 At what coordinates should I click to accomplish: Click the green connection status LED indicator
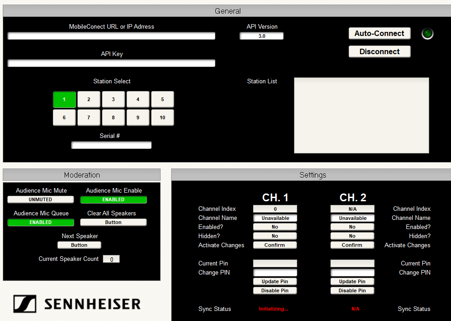[x=427, y=34]
